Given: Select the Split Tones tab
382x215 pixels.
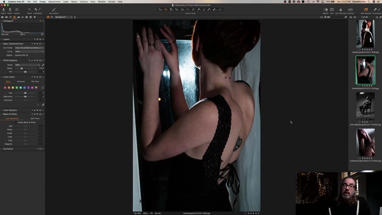Looking at the screenshot, I should pyautogui.click(x=35, y=118).
